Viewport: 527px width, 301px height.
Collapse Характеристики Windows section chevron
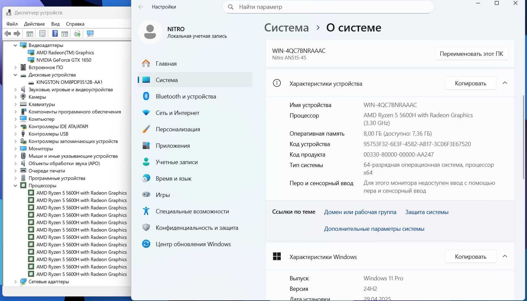click(505, 256)
